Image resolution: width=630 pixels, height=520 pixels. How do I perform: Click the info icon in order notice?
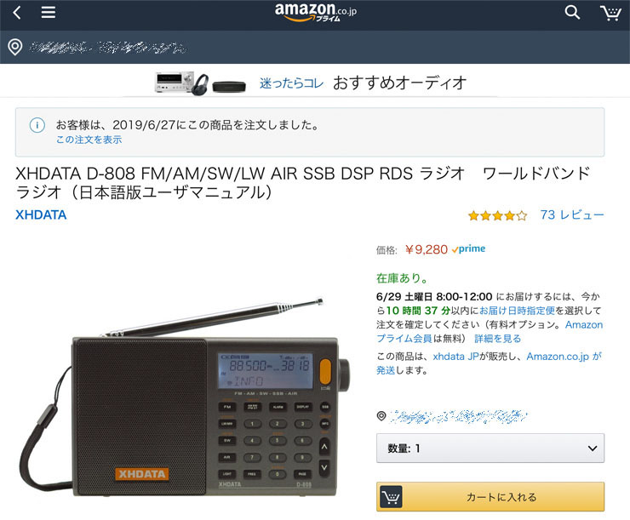pos(37,125)
